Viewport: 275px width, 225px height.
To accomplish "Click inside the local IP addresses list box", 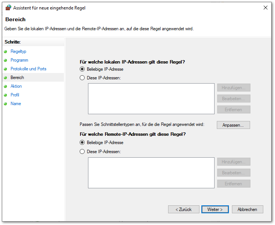I will tap(151, 98).
